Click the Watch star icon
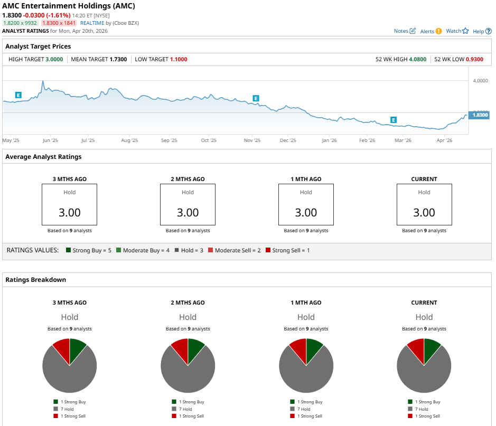Image resolution: width=496 pixels, height=426 pixels. 465,31
